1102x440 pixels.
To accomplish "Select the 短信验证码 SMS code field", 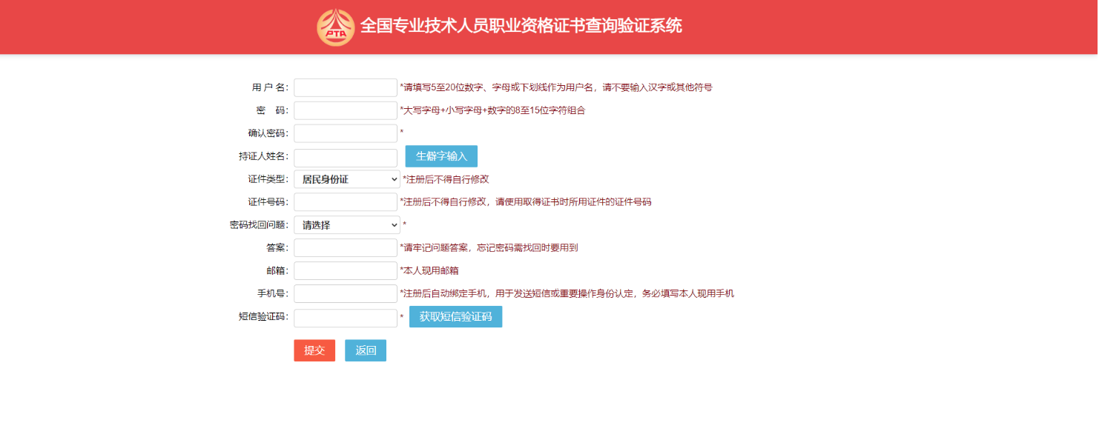I will coord(346,318).
